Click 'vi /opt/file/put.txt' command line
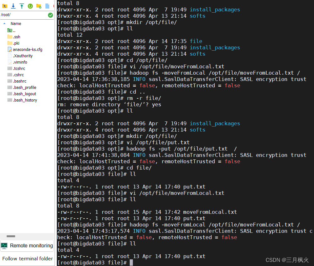The image size is (314, 266). click(x=158, y=142)
